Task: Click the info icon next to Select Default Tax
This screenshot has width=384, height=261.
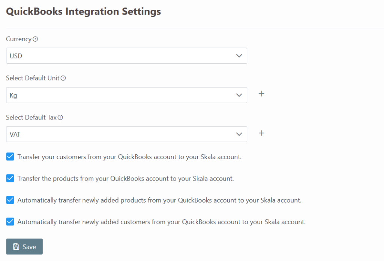Action: (60, 118)
